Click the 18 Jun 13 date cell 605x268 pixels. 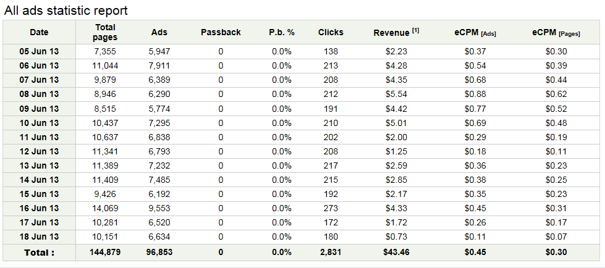pos(38,237)
